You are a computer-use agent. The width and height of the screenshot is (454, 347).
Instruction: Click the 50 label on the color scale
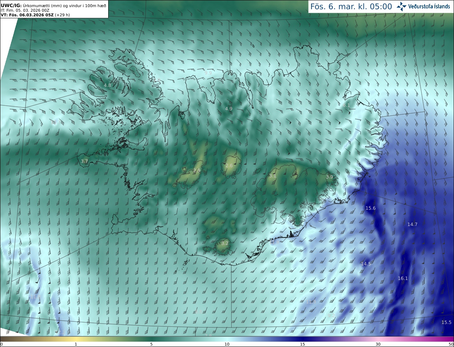pos(451,344)
